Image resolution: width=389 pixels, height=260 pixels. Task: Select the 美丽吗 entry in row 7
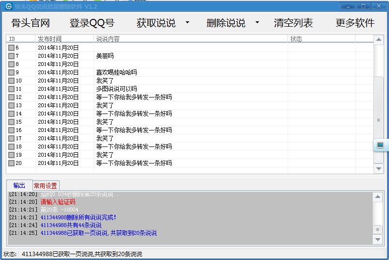tap(105, 56)
